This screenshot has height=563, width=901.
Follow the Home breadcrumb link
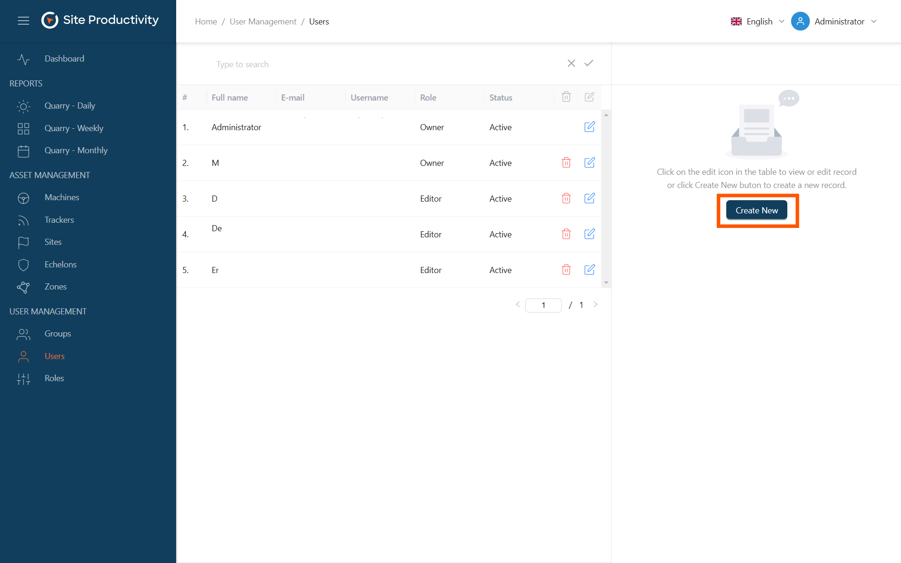pos(206,22)
